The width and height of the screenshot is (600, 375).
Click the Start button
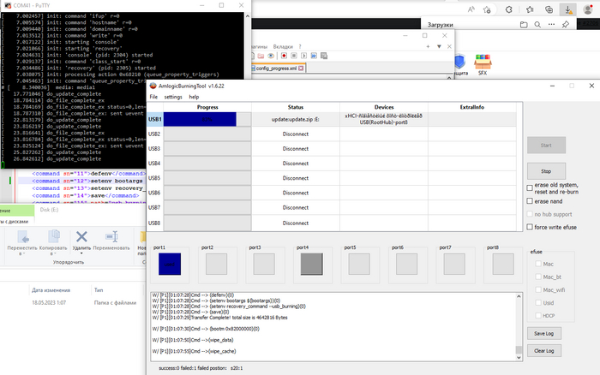(546, 146)
